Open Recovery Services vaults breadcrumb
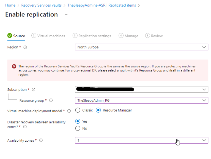 42,5
